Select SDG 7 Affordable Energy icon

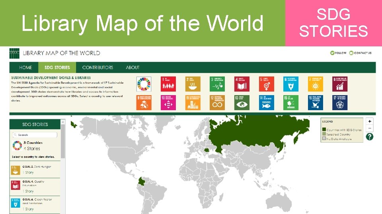pos(315,84)
